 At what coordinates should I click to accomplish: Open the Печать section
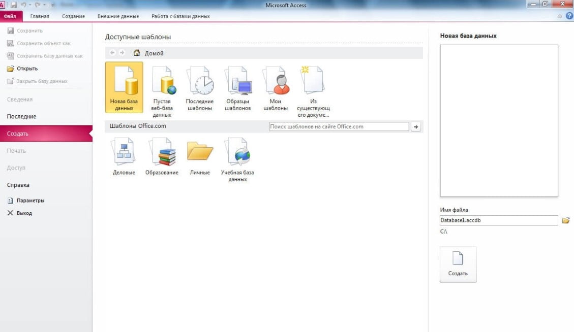click(16, 151)
